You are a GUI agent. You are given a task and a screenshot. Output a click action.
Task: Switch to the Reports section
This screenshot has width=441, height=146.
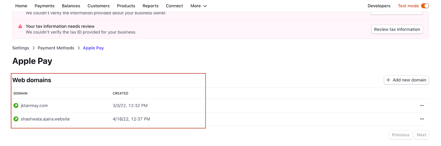[x=150, y=6]
